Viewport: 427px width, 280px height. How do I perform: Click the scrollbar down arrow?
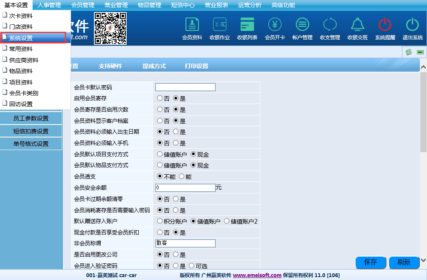tap(423, 260)
